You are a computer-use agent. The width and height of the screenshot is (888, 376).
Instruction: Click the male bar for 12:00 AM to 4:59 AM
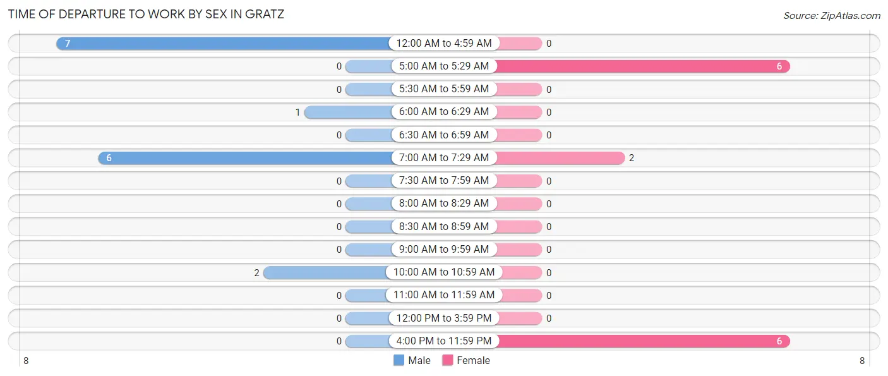[x=224, y=44]
